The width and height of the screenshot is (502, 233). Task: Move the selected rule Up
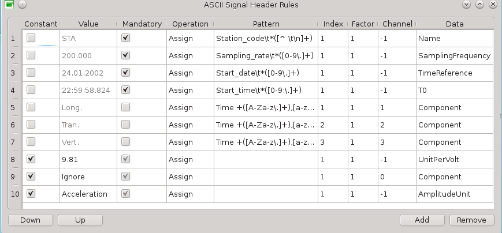[80, 220]
